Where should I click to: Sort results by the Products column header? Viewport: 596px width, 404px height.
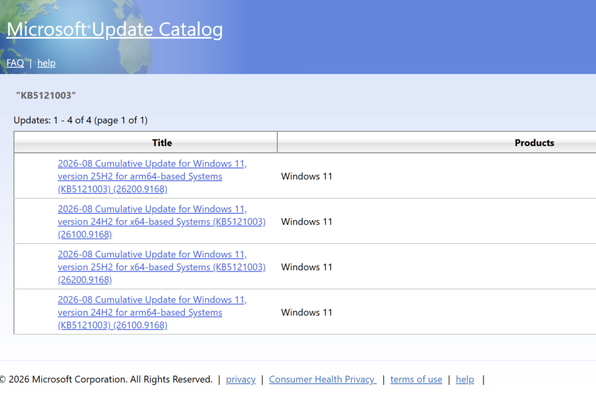[x=534, y=143]
